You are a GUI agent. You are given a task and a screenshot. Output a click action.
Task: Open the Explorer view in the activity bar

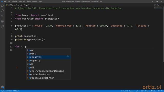point(2,5)
